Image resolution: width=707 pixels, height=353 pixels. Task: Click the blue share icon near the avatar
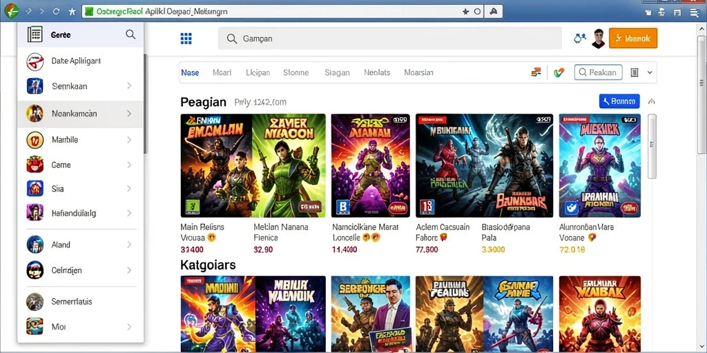coord(579,39)
